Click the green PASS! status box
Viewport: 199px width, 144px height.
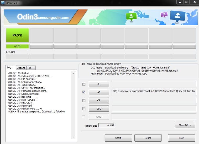click(17, 35)
